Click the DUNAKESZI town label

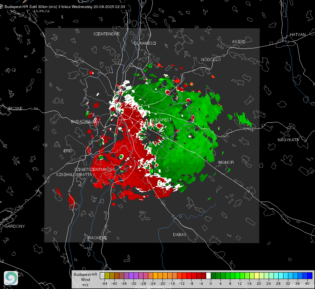tap(145, 43)
